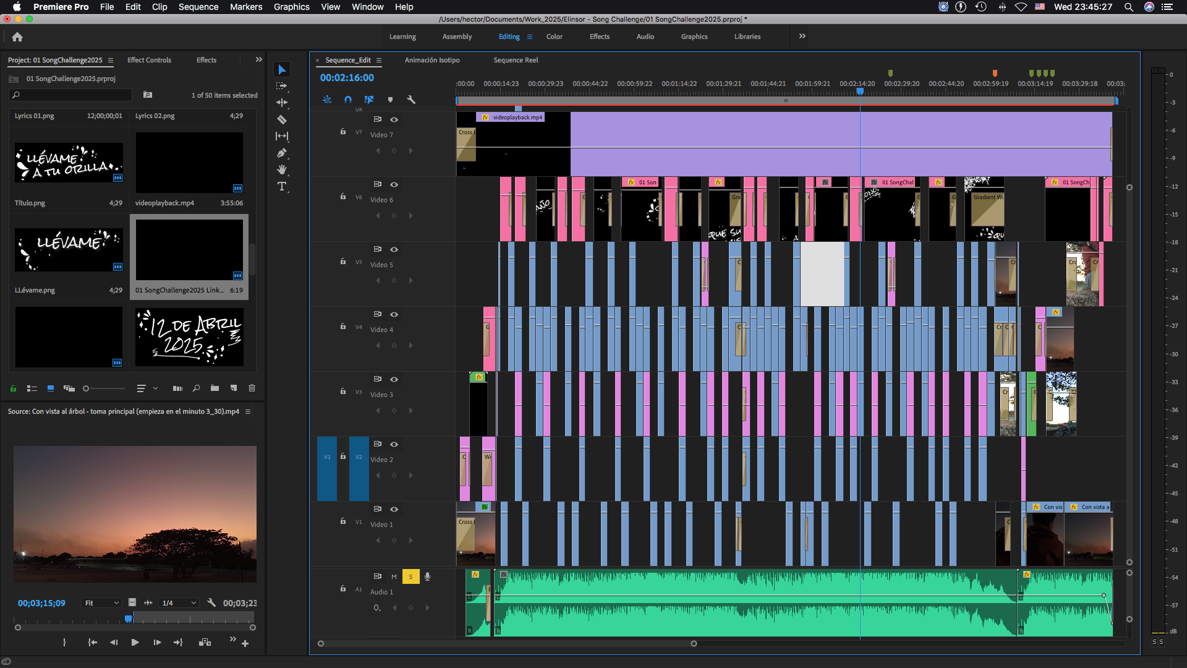
Task: Click the Home icon
Action: (x=17, y=36)
